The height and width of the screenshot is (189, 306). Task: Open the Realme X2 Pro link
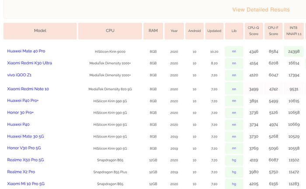pyautogui.click(x=21, y=172)
